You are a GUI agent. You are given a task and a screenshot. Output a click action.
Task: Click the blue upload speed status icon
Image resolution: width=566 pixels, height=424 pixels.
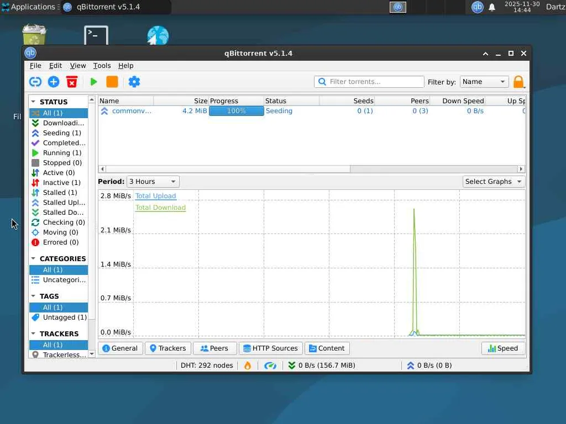click(x=411, y=365)
